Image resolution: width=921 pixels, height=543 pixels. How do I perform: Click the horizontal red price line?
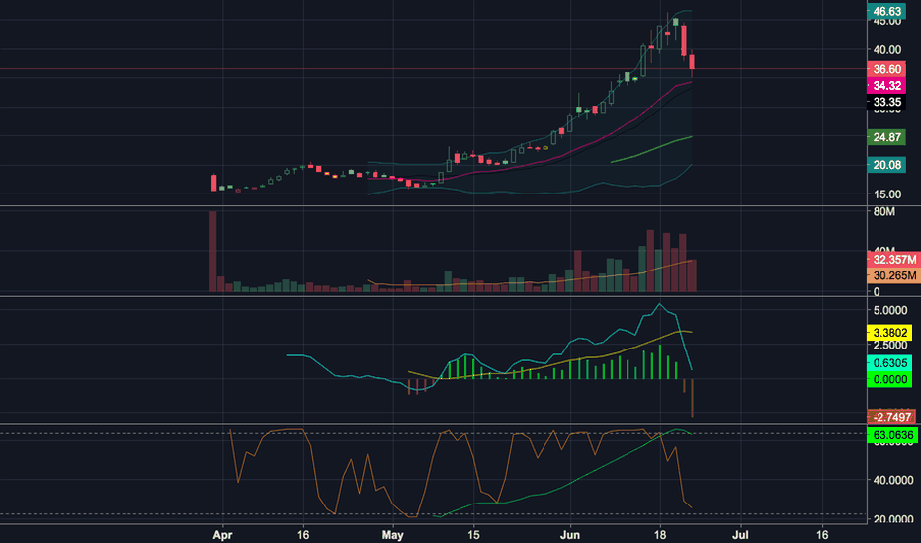pyautogui.click(x=434, y=69)
